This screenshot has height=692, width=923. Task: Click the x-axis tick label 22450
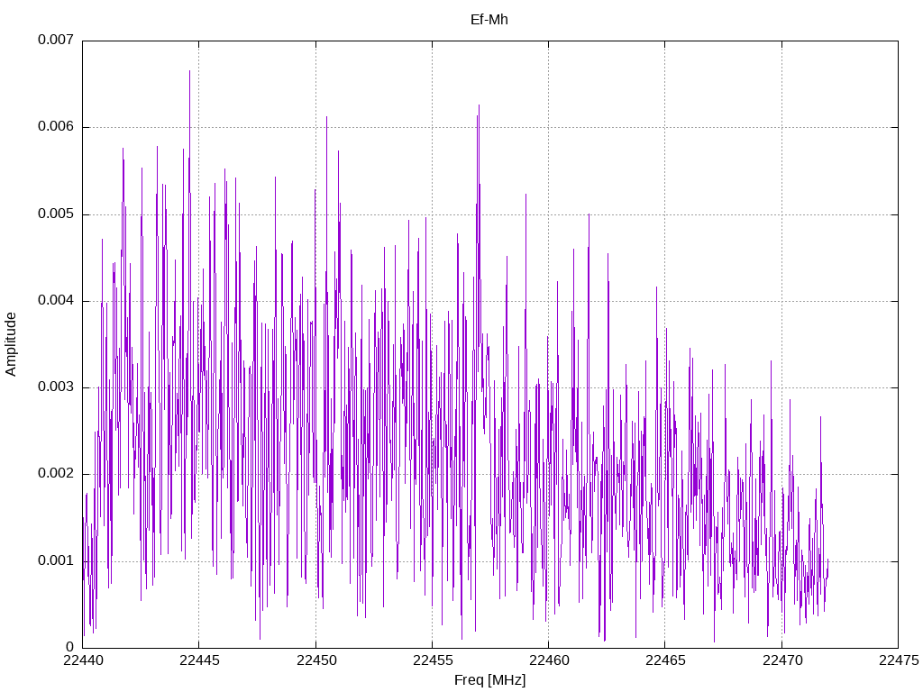(316, 660)
